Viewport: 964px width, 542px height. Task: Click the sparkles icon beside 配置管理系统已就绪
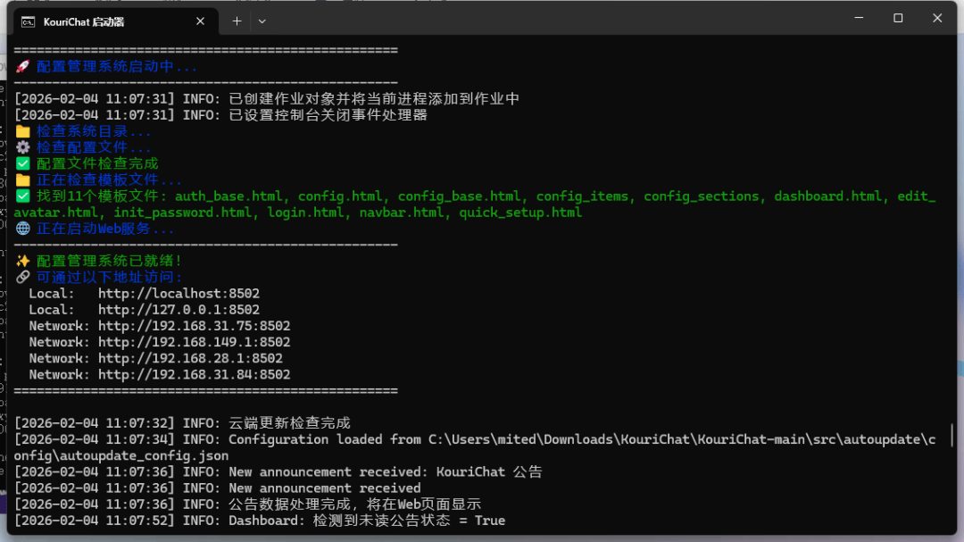click(x=22, y=261)
